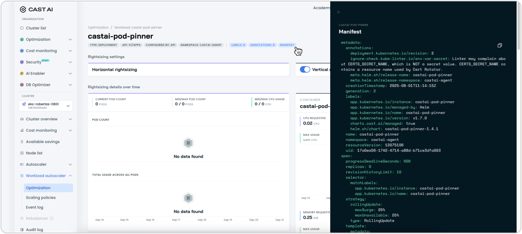The height and width of the screenshot is (234, 522).
Task: Click the Autoscaler icon
Action: [x=22, y=164]
